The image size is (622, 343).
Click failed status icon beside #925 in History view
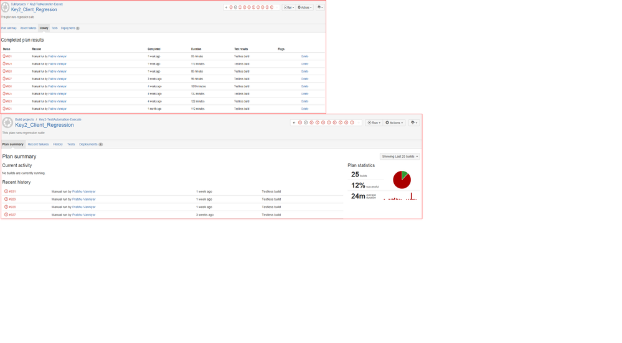[4, 93]
